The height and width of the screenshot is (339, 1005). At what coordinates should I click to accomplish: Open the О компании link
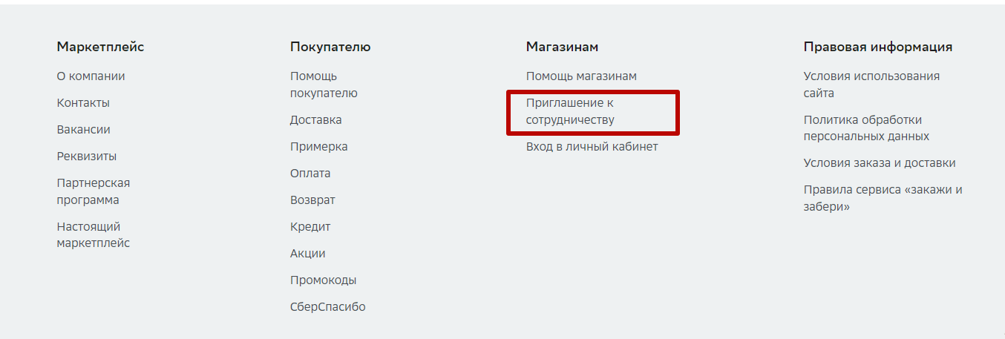point(91,76)
